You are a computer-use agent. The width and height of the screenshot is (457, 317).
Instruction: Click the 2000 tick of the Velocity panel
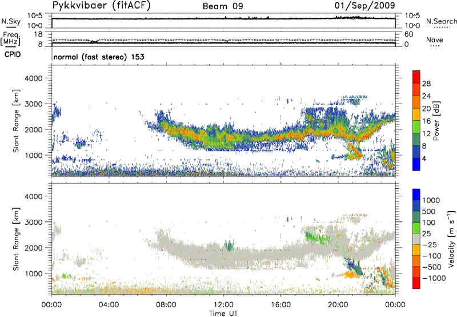coord(34,248)
